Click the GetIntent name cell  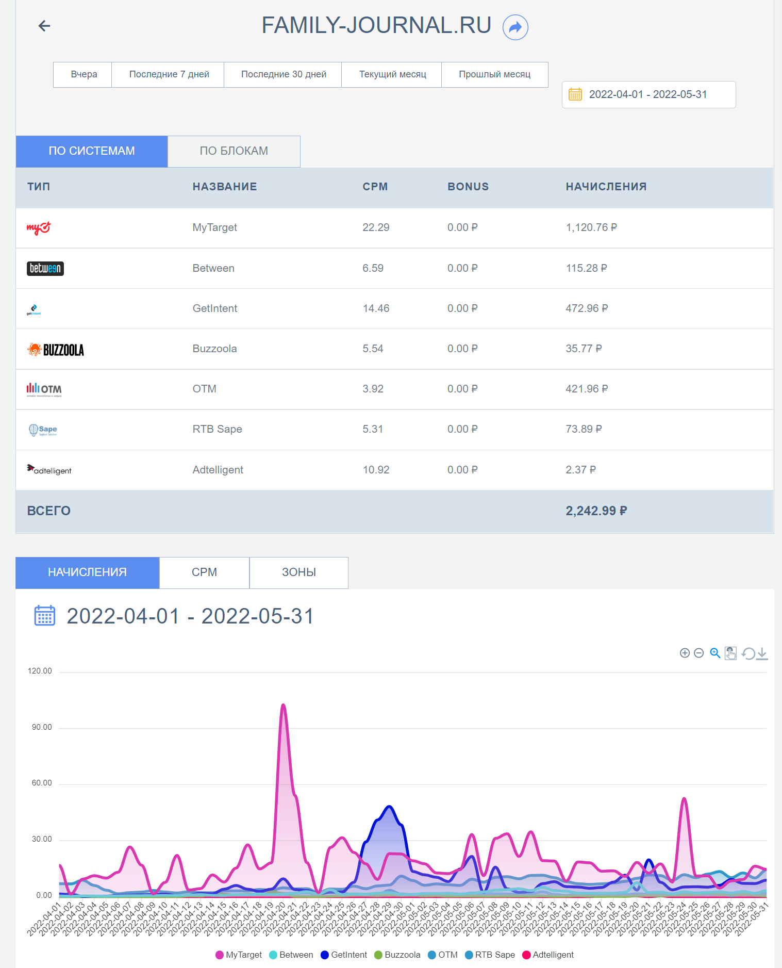coord(215,308)
